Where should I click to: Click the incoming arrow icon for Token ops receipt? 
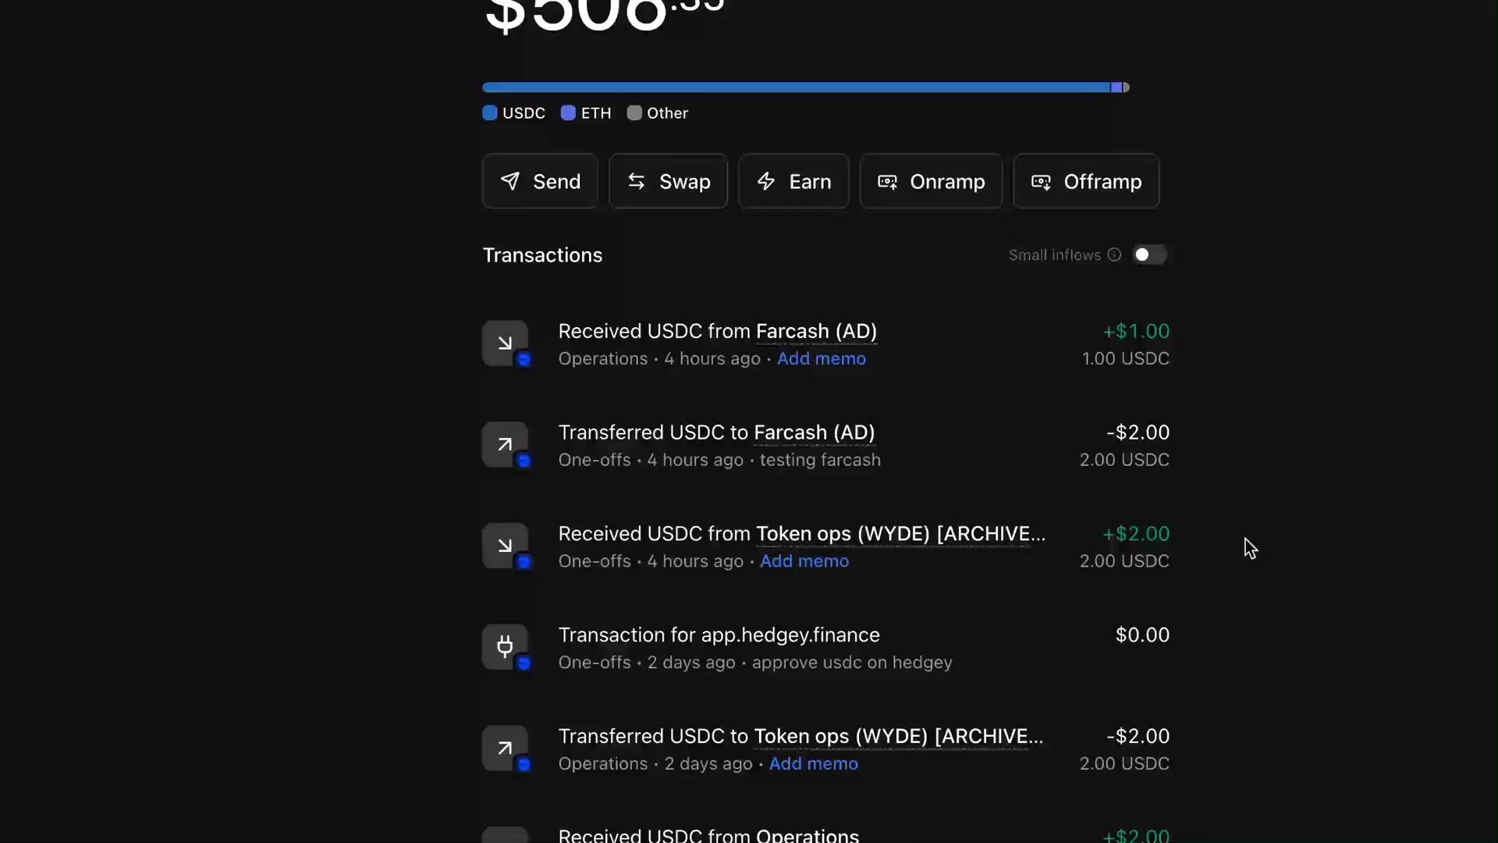click(505, 546)
